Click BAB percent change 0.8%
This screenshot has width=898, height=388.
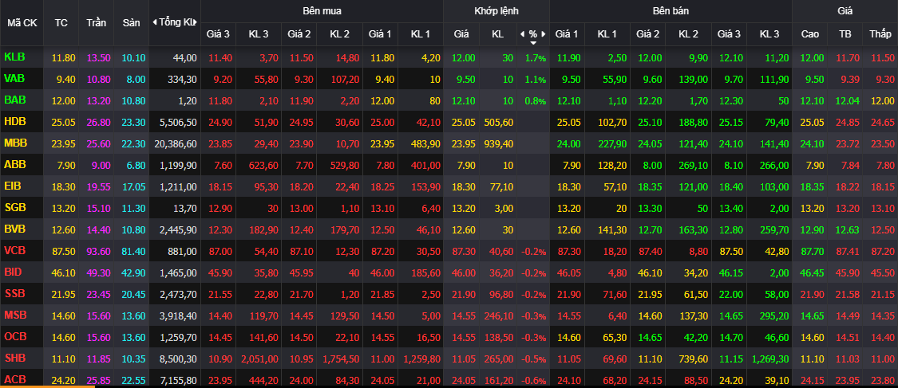[x=535, y=100]
